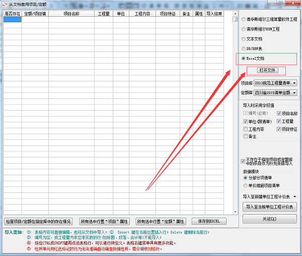Click the 打开文件 button

(x=268, y=70)
